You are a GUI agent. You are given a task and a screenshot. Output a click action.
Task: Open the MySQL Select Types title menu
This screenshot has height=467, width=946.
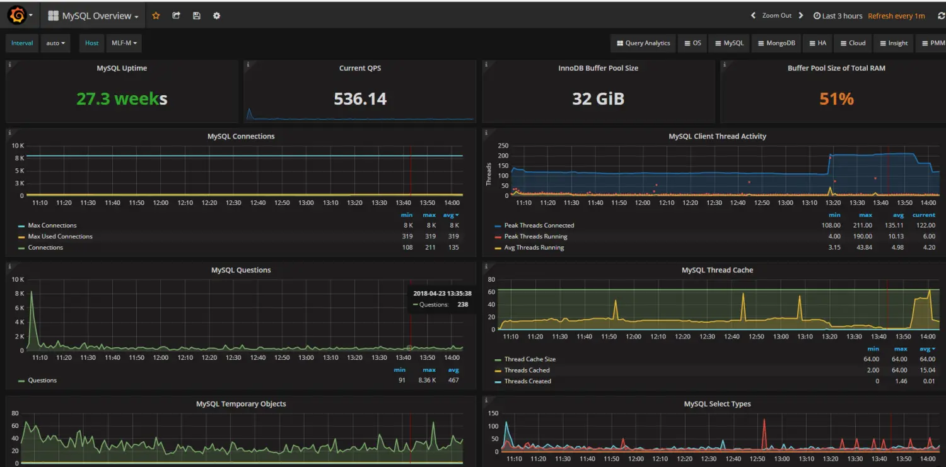(x=717, y=404)
